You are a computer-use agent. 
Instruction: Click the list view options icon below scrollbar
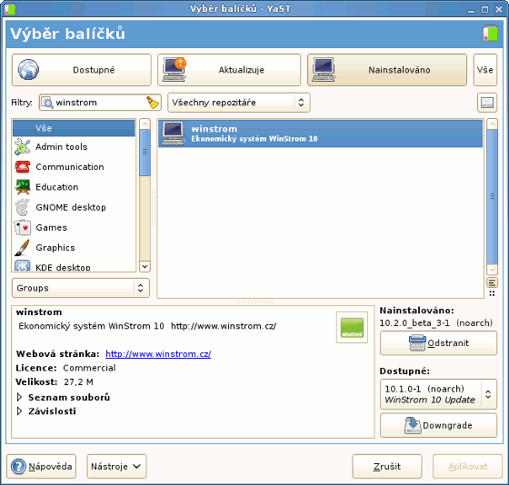pyautogui.click(x=492, y=282)
